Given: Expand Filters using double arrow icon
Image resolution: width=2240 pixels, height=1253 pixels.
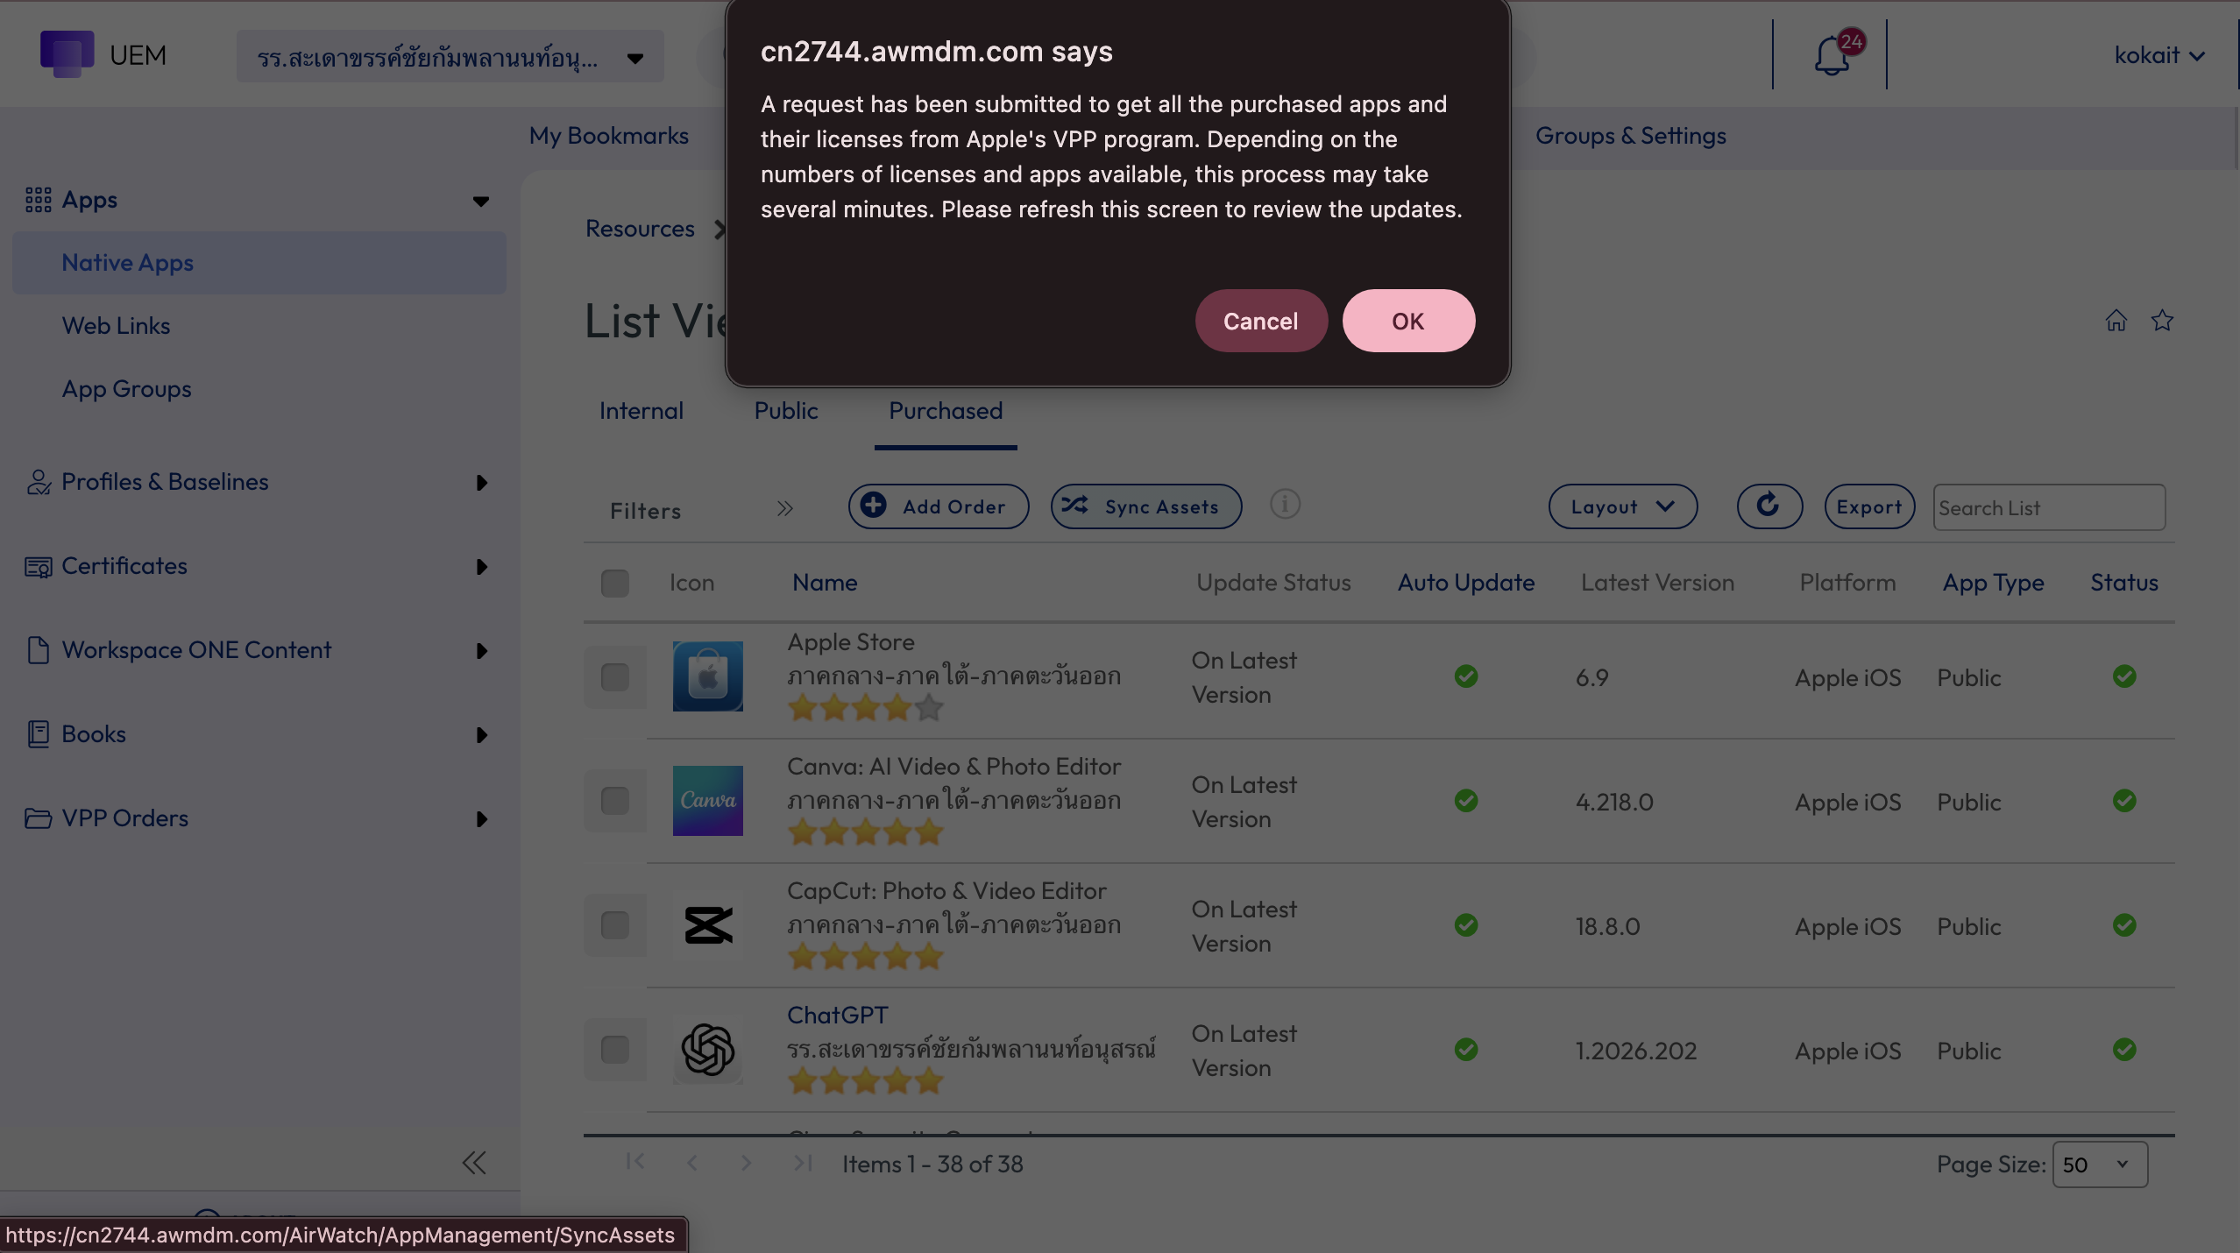Looking at the screenshot, I should coord(785,508).
